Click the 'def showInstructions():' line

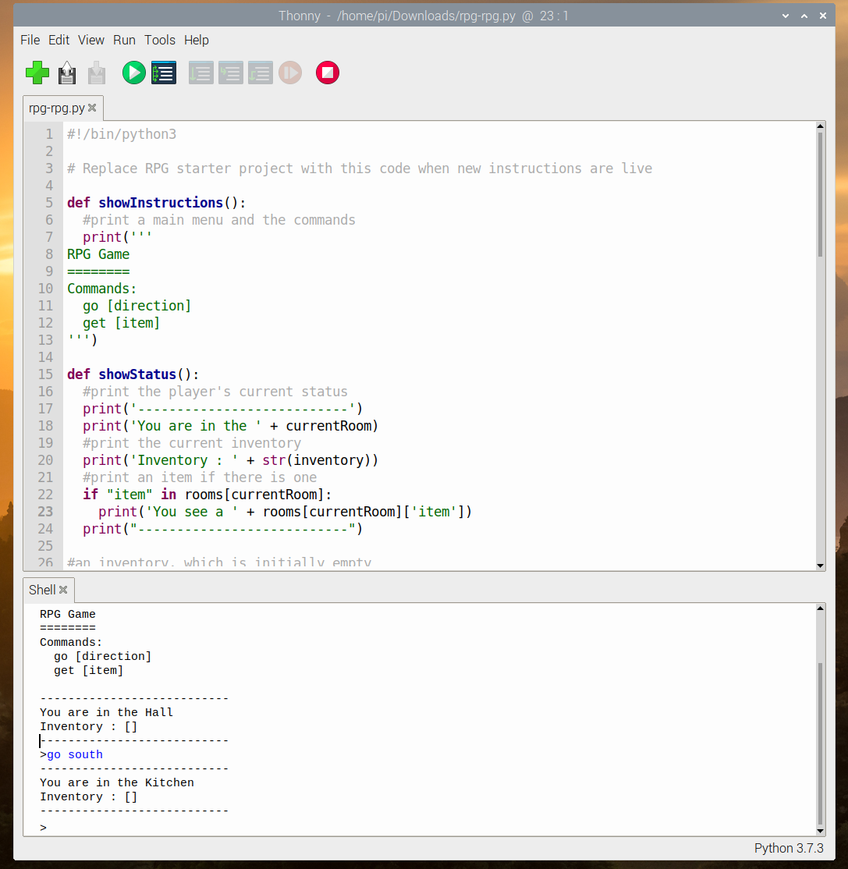pyautogui.click(x=156, y=202)
